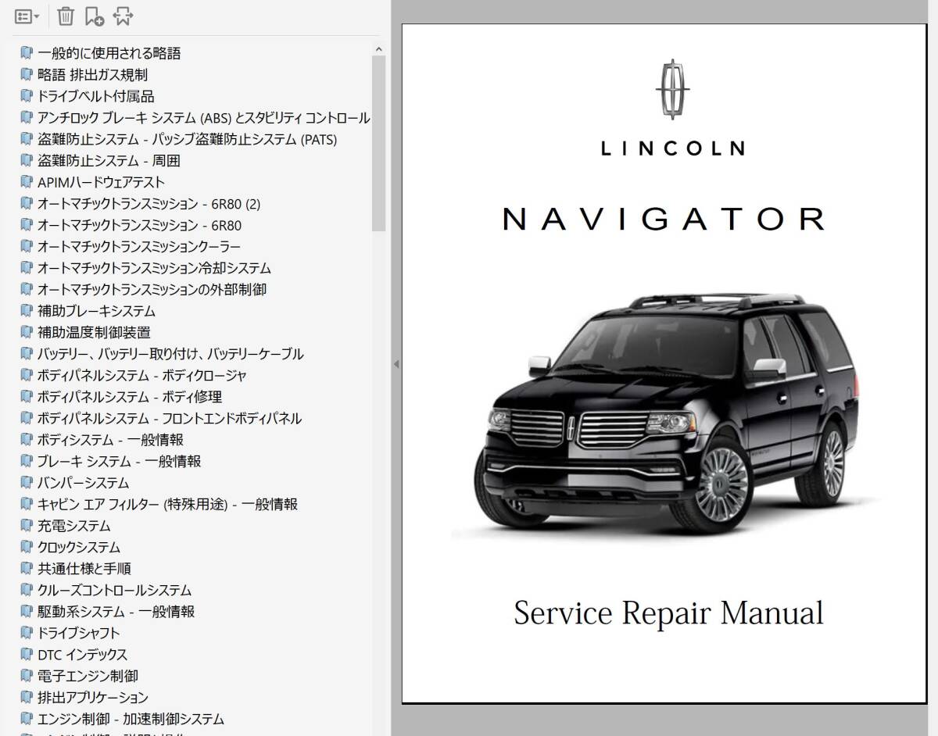Screen dimensions: 938x736
Task: Jump to 補助ブレーキシステム bookmark
Action: (x=97, y=311)
